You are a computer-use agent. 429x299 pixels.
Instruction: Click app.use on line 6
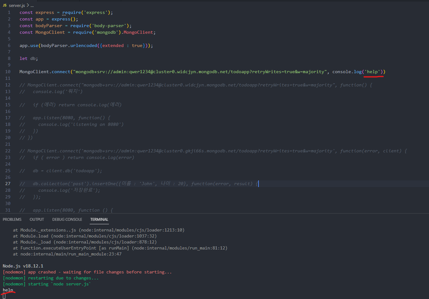[29, 46]
